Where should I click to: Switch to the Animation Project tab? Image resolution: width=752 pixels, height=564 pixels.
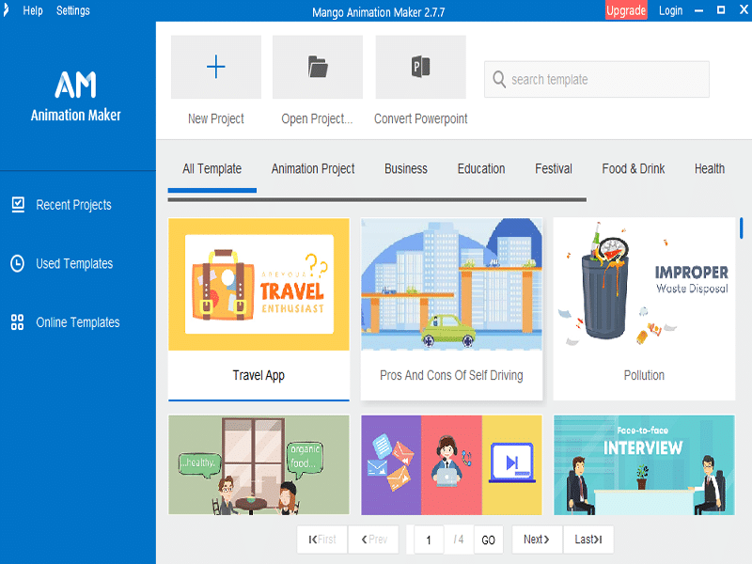point(313,169)
